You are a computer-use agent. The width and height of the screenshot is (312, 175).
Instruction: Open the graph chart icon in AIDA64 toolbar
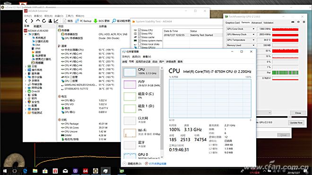tap(56, 21)
